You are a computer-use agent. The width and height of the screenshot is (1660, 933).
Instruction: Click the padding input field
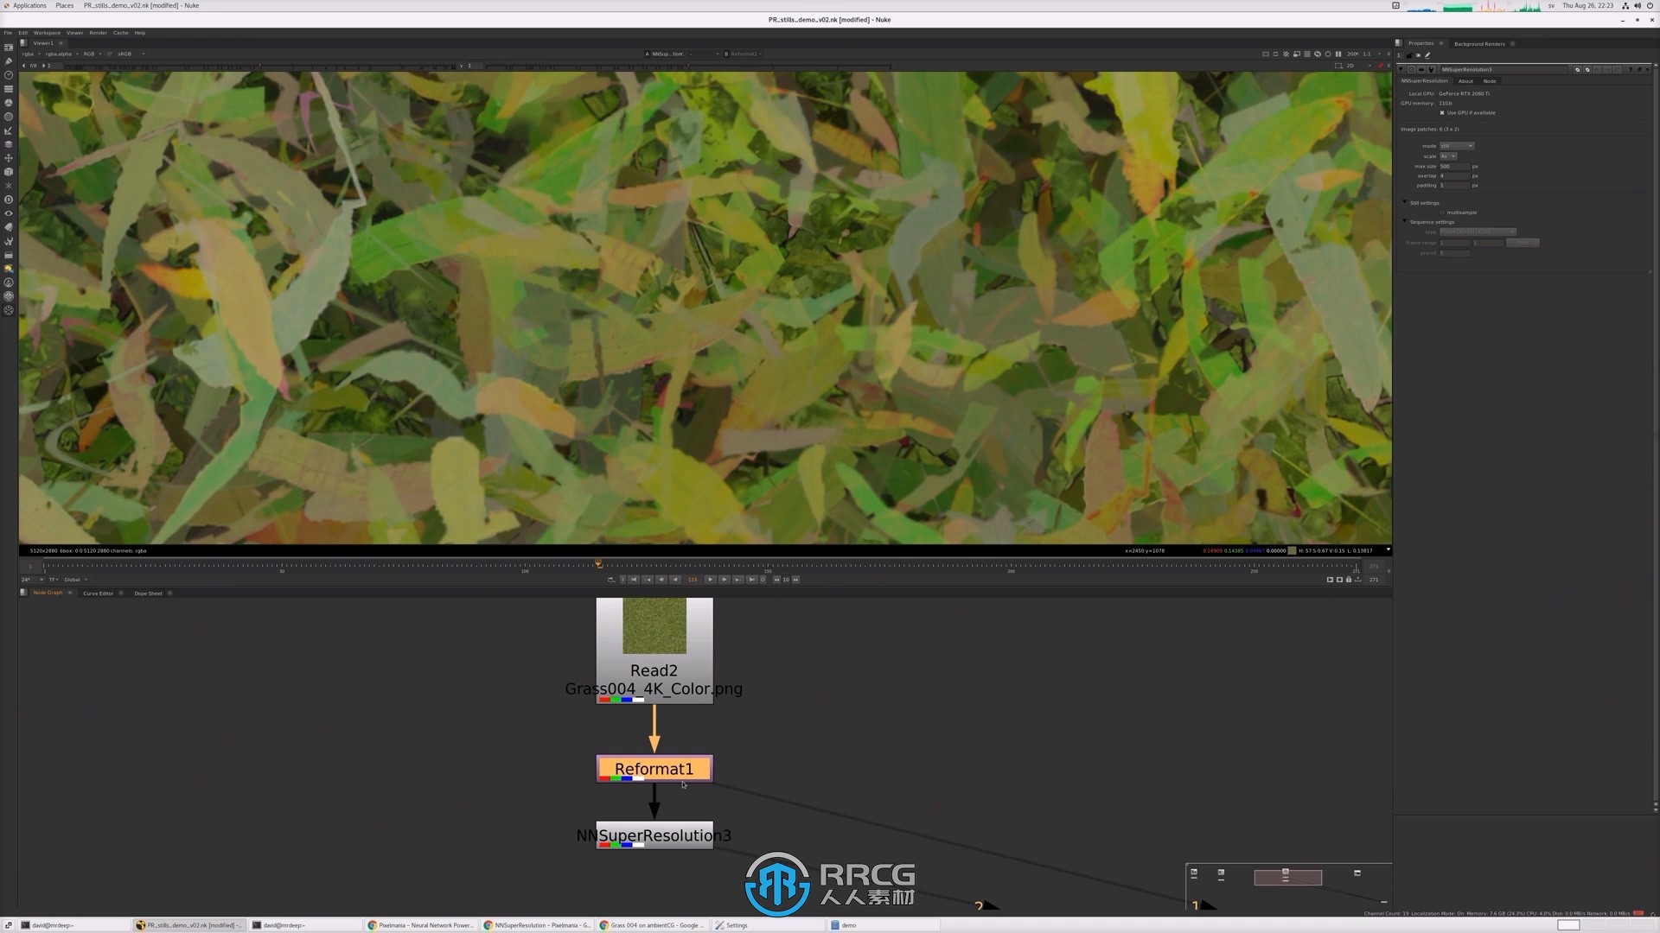click(x=1454, y=185)
